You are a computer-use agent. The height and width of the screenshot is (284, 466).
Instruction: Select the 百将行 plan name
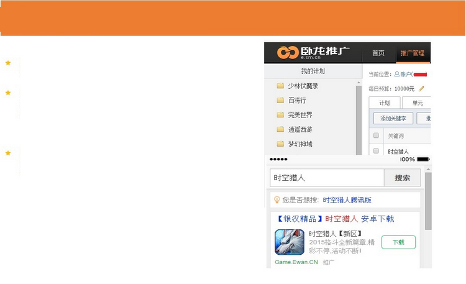pos(297,100)
